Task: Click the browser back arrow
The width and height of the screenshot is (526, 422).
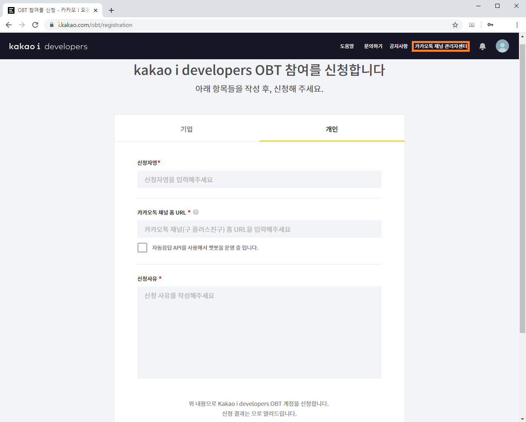Action: click(9, 25)
